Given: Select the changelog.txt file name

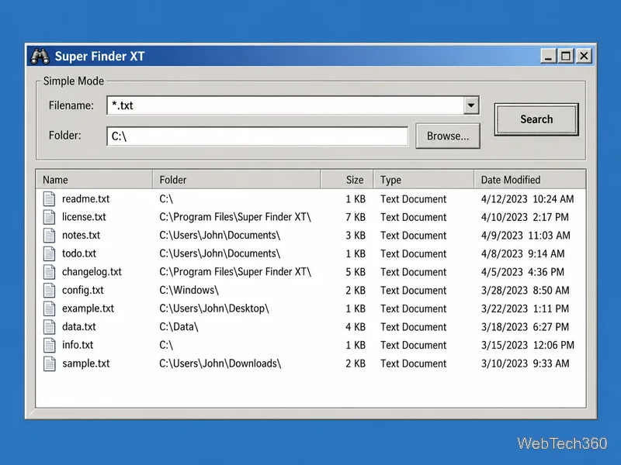Looking at the screenshot, I should (92, 272).
